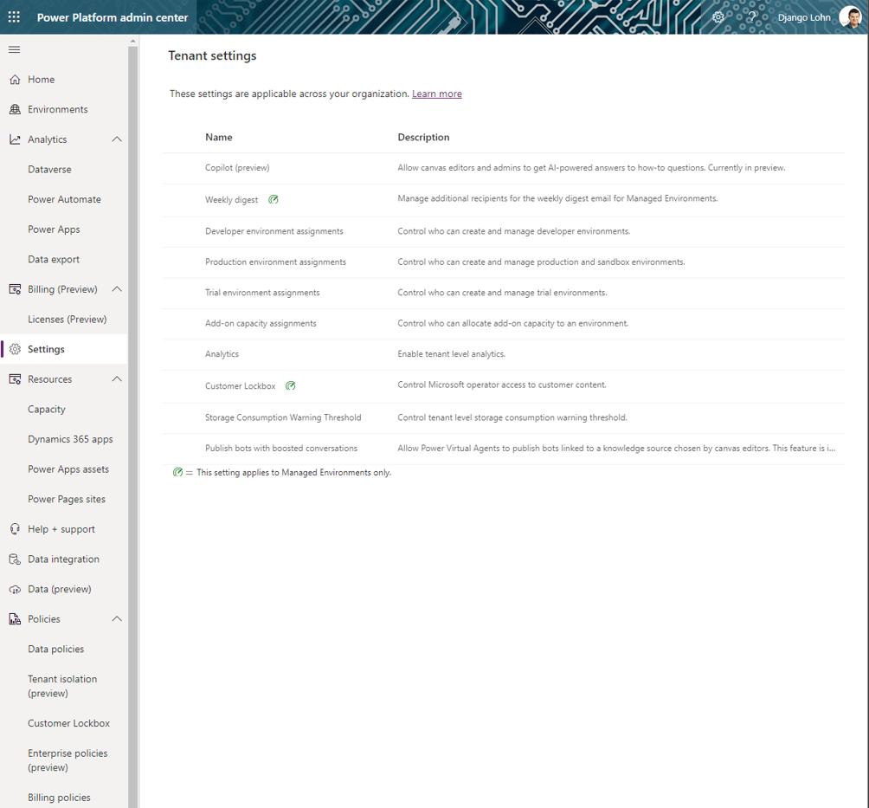Collapse the navigation hamburger menu

[15, 50]
